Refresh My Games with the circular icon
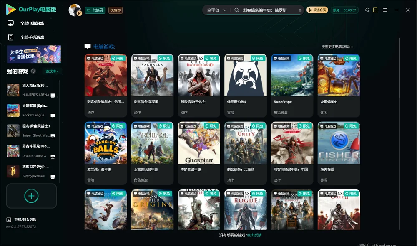The height and width of the screenshot is (246, 417). pyautogui.click(x=33, y=71)
